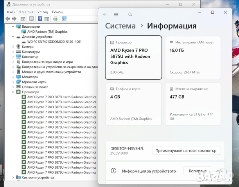Click the search magnifier icon in Settings
This screenshot has width=239, height=187.
point(130,14)
